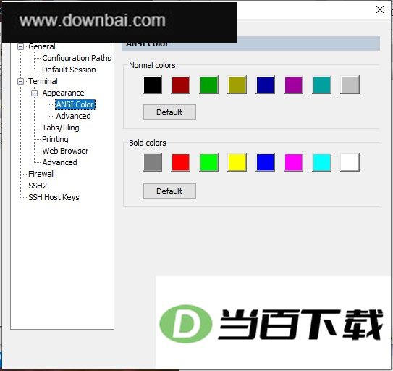Pick the dark green normal color swatch
393x371 pixels.
209,85
